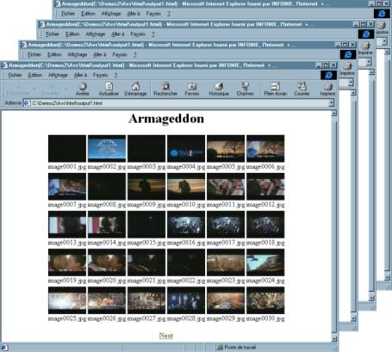Viewport: 392px width, 352px height.
Task: Click the IE logo in the second window
Action: pyautogui.click(x=348, y=54)
